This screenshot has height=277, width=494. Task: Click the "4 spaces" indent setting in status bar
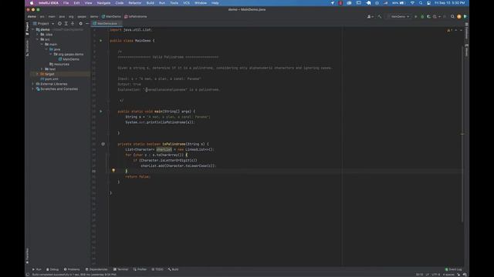click(x=448, y=275)
